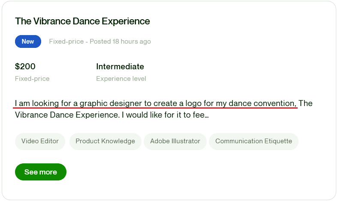This screenshot has height=201, width=338.
Task: Select the Intermediate experience value
Action: coord(120,67)
